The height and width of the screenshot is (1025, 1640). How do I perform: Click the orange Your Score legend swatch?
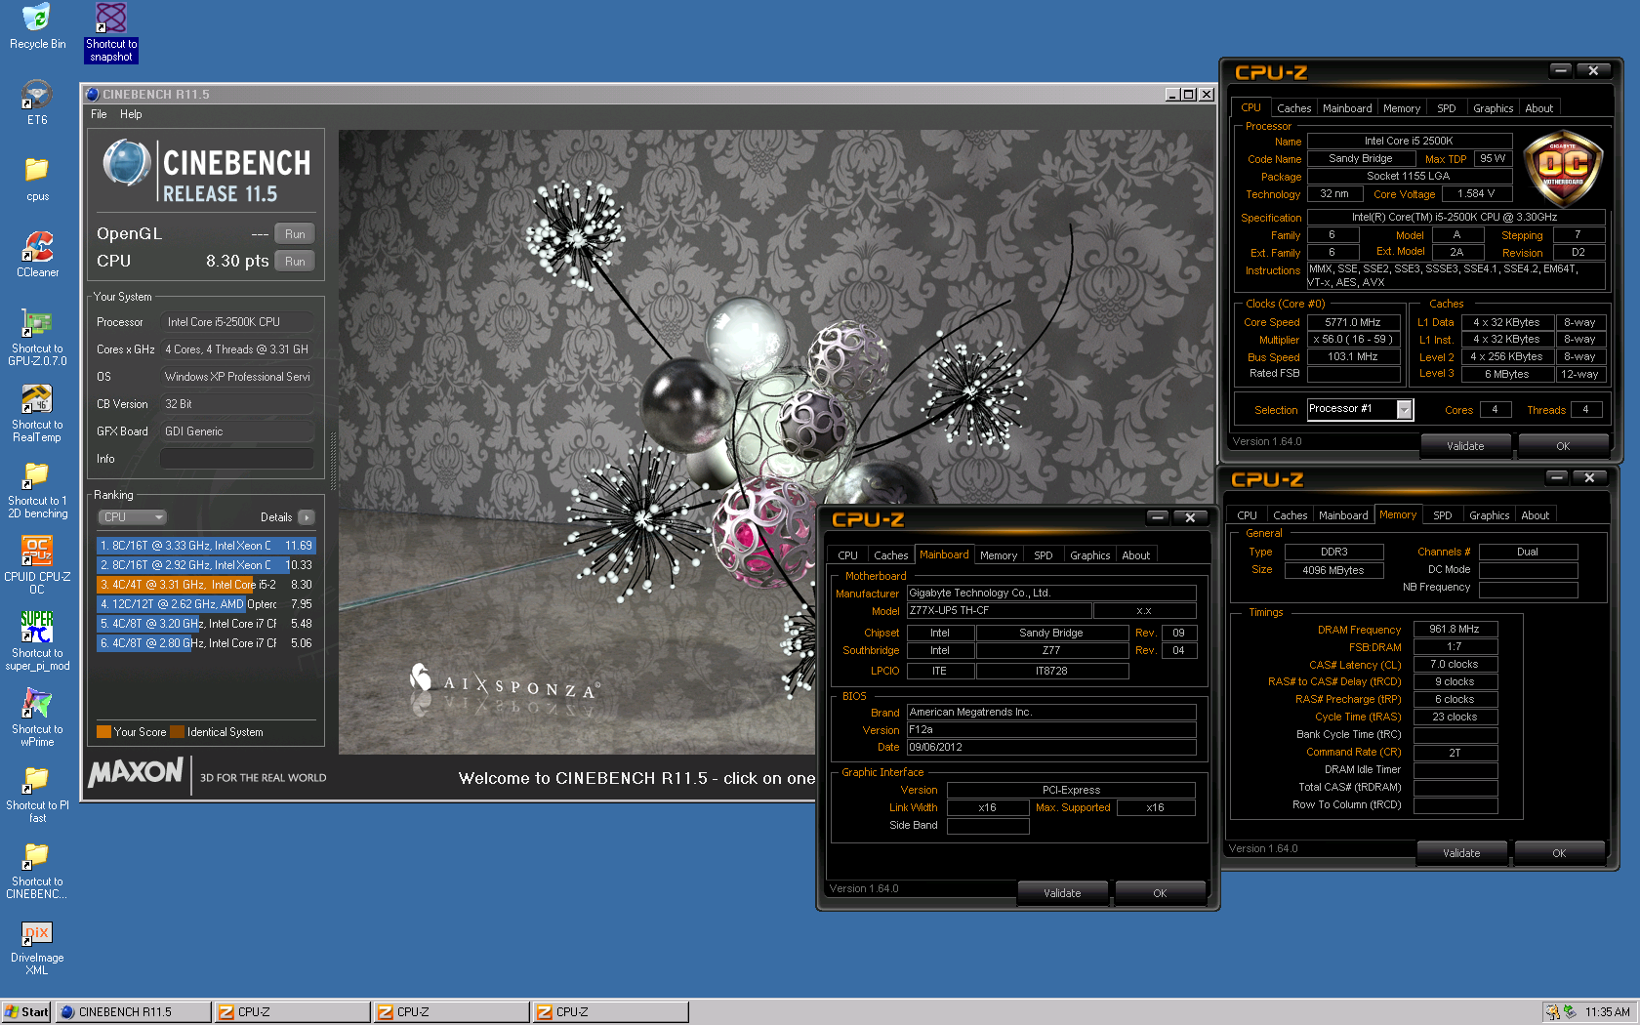(x=103, y=732)
